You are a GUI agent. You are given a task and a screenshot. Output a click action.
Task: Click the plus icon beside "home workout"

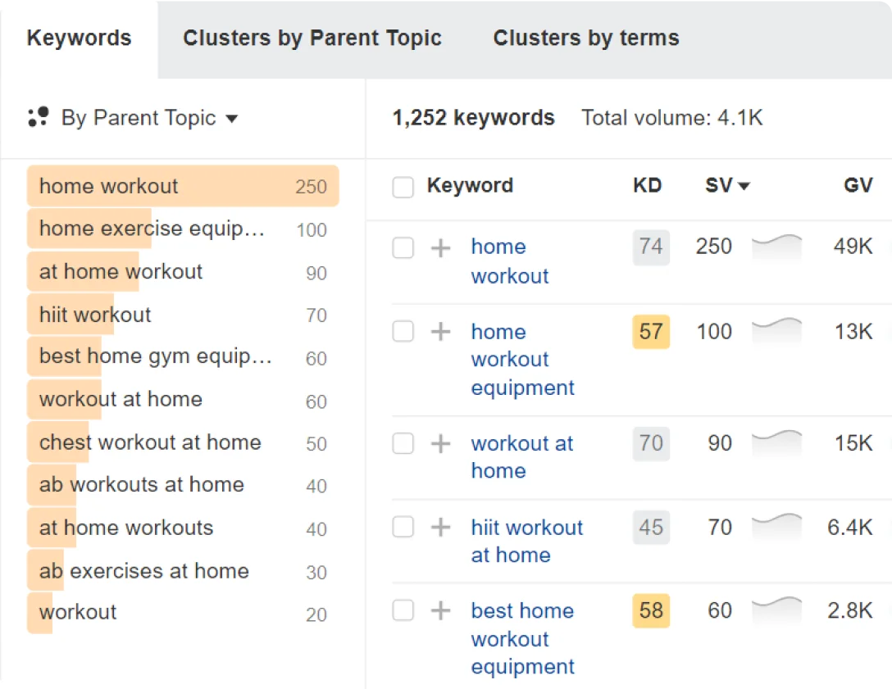tap(440, 247)
